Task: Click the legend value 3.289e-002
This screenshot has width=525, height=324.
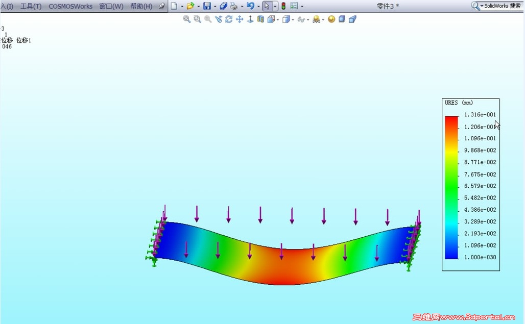Action: click(x=480, y=221)
